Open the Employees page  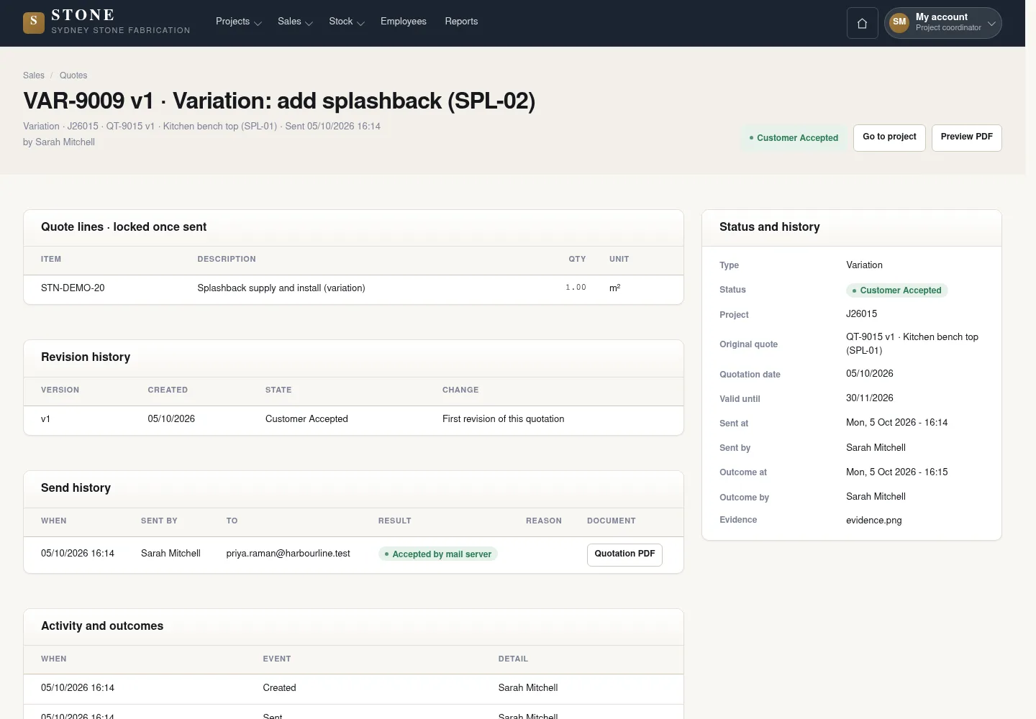(x=404, y=22)
